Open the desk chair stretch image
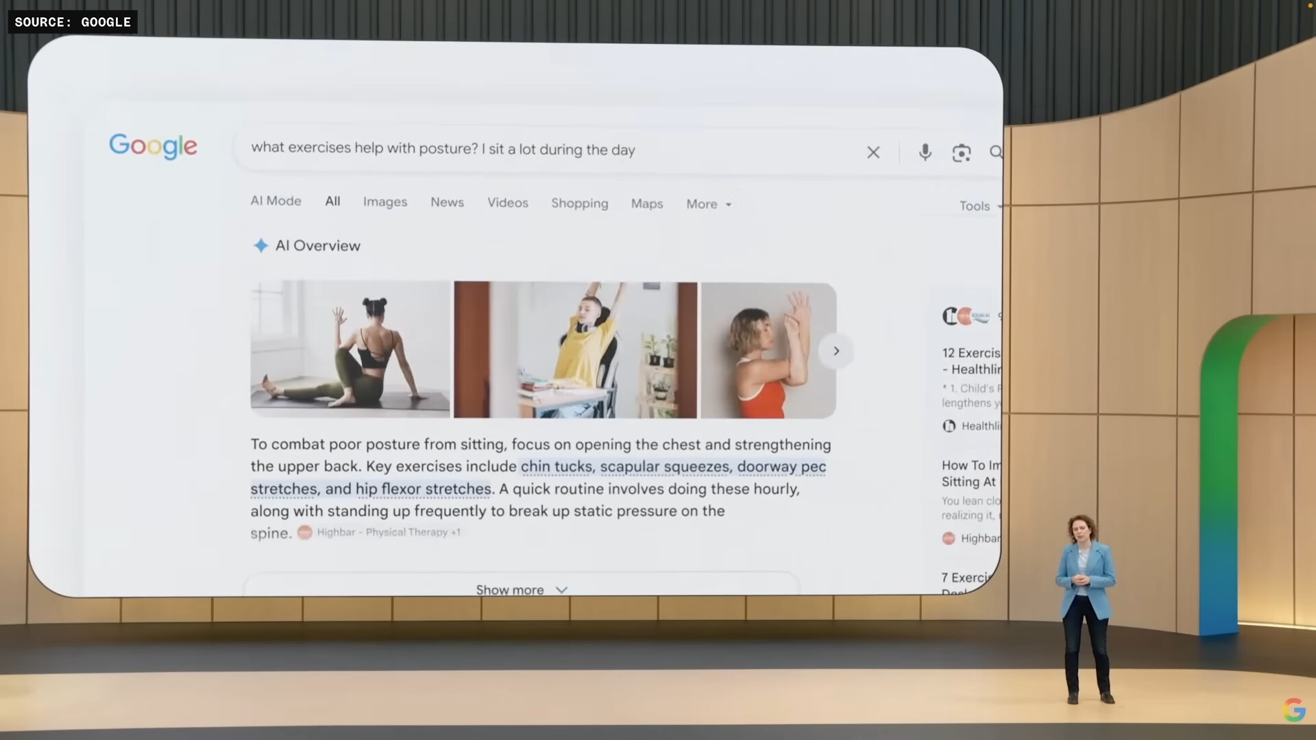Screen dimensions: 1316x740 pyautogui.click(x=575, y=349)
